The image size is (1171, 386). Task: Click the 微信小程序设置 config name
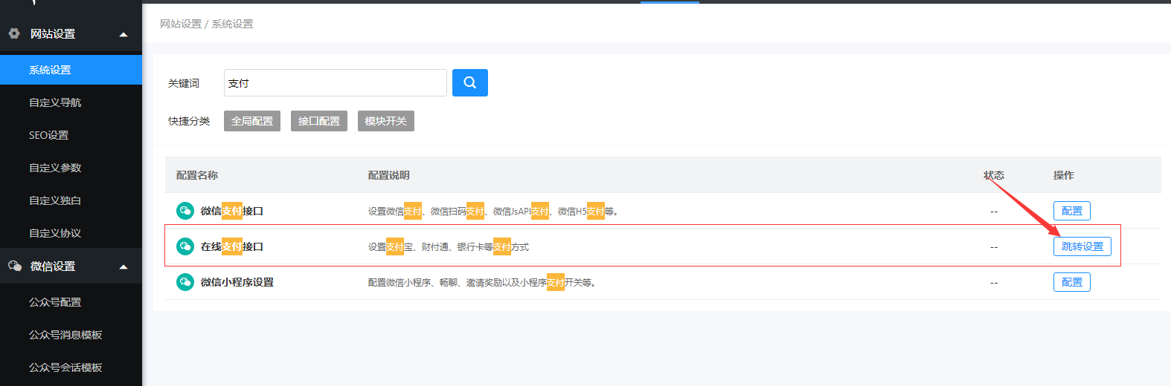pos(237,282)
